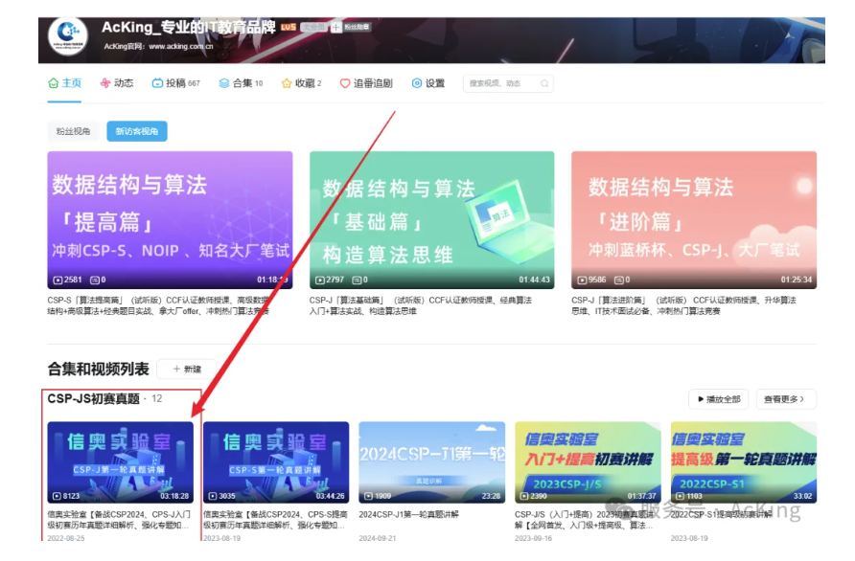Click the heart icon of the 追番追剧 tab
The width and height of the screenshot is (855, 561).
coord(345,83)
